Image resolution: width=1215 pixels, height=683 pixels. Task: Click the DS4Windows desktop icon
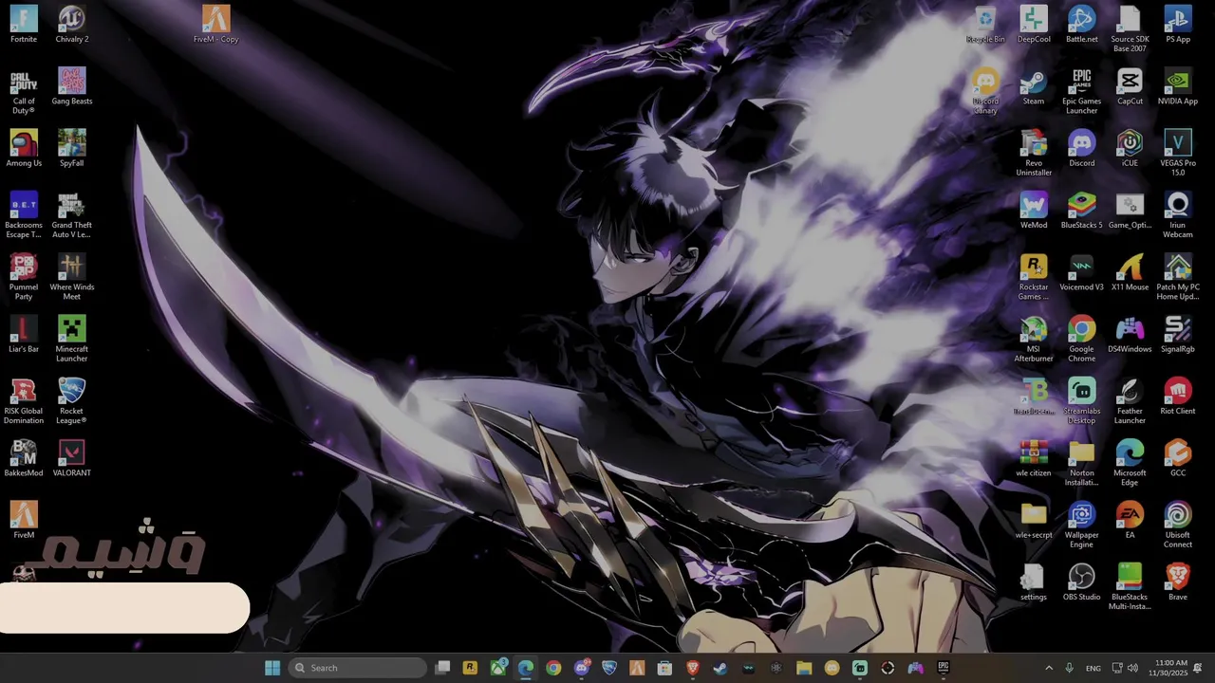(x=1130, y=334)
